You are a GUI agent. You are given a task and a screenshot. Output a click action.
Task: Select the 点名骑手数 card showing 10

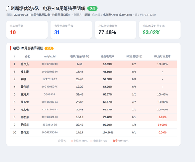point(27,30)
